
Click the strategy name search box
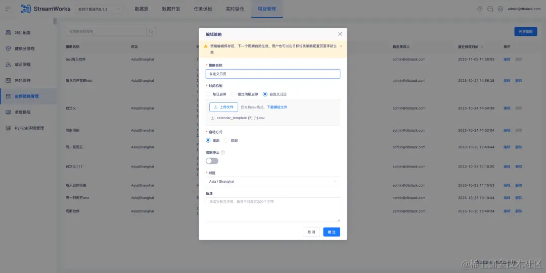coord(106,32)
